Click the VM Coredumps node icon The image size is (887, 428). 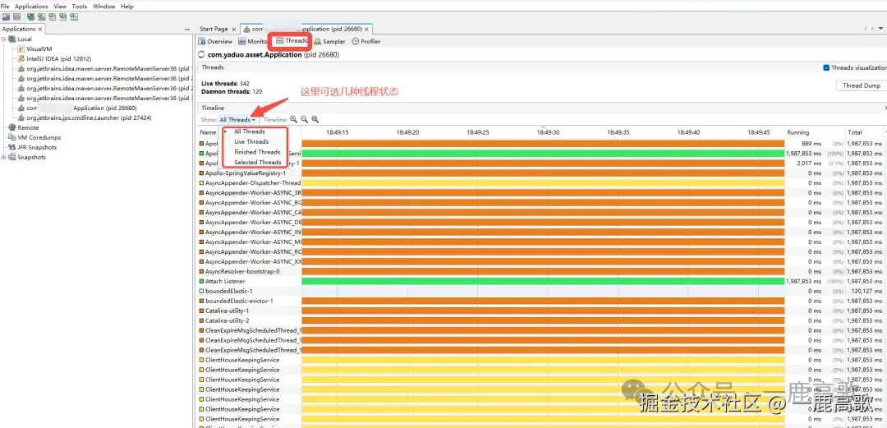click(x=12, y=137)
